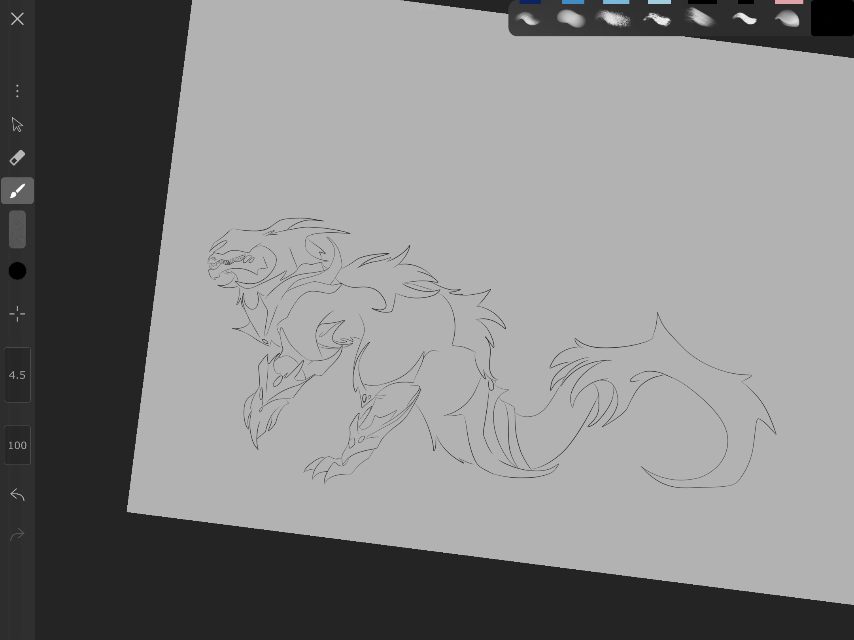Viewport: 854px width, 640px height.
Task: Pick the crisp white ink stroke preset
Action: 744,19
